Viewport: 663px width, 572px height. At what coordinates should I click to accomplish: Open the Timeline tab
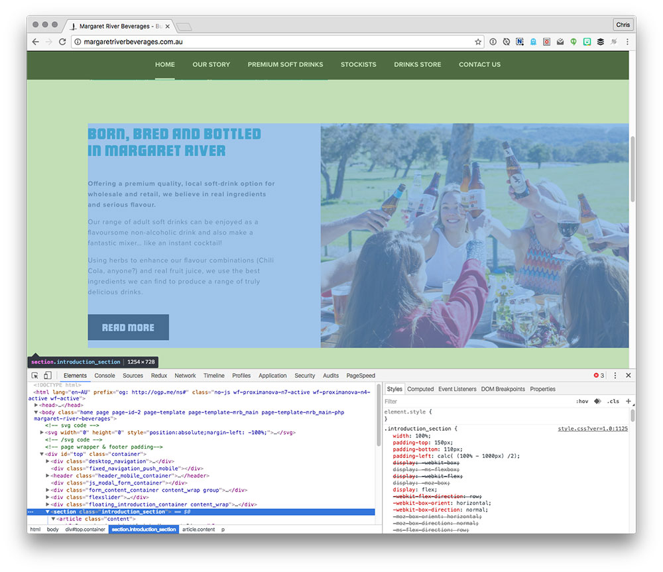click(214, 375)
